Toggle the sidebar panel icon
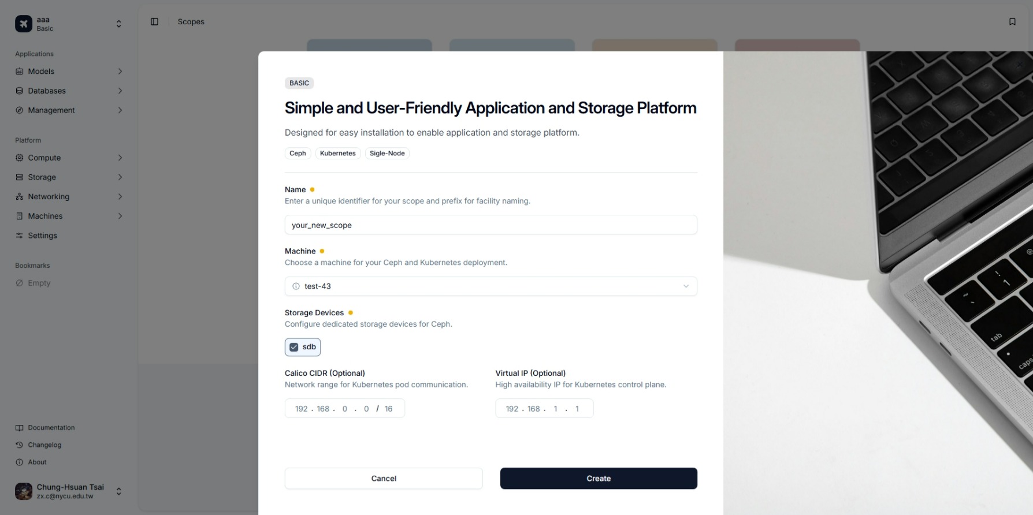The width and height of the screenshot is (1033, 515). 154,21
